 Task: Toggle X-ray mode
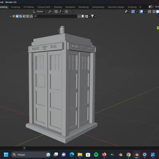[149, 12]
